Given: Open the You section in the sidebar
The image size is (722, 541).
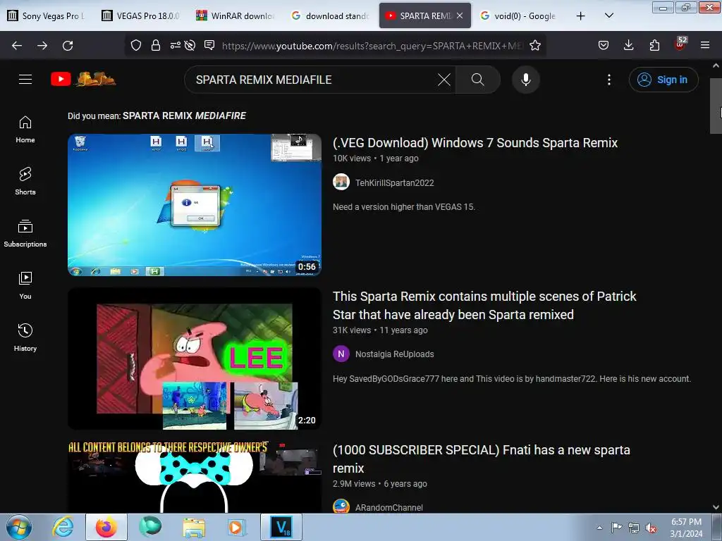Looking at the screenshot, I should tap(25, 286).
